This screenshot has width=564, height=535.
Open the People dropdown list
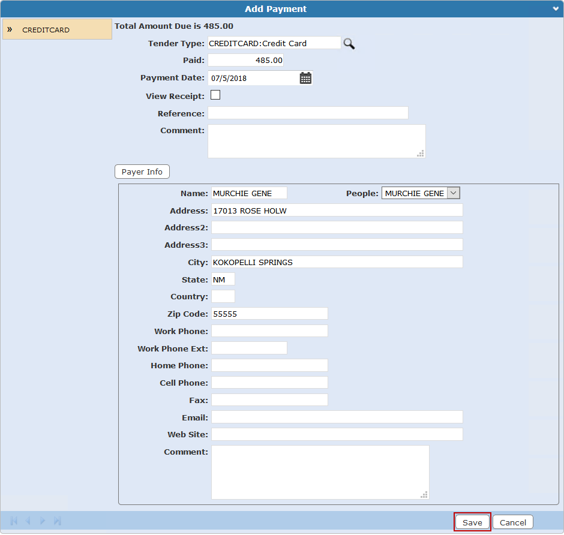[454, 193]
